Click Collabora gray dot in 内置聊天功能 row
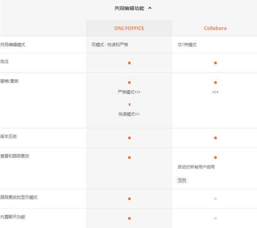The height and width of the screenshot is (228, 257). pyautogui.click(x=215, y=218)
